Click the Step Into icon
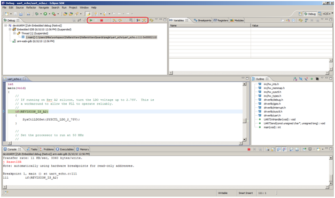 [114, 20]
